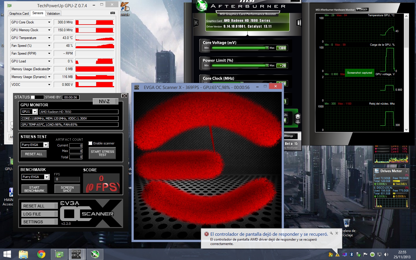Image resolution: width=416 pixels, height=260 pixels.
Task: Switch to the Graphics Card tab in GPU-Z
Action: point(19,14)
